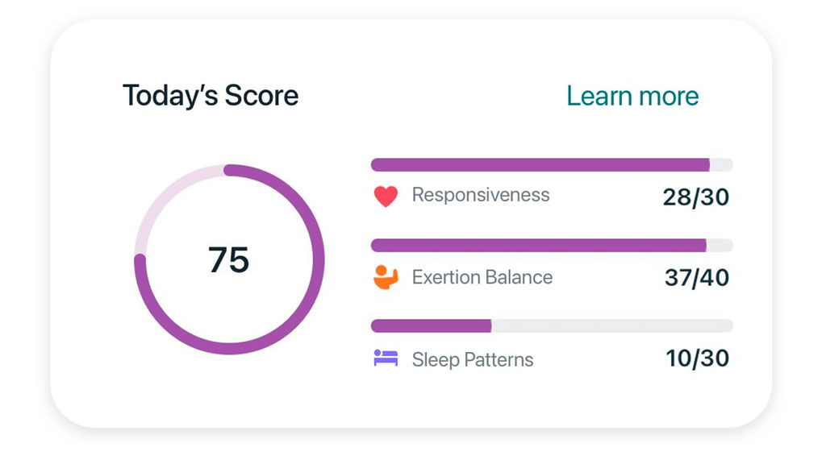Click the purple filled part of Sleep Patterns bar
The width and height of the screenshot is (826, 460).
point(431,326)
